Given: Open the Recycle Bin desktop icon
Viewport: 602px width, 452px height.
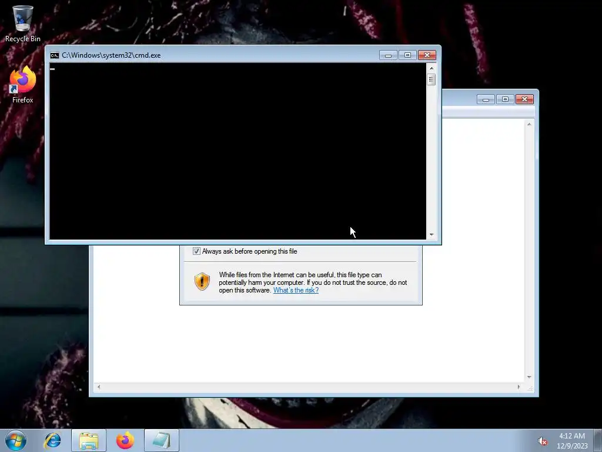Looking at the screenshot, I should tap(22, 24).
